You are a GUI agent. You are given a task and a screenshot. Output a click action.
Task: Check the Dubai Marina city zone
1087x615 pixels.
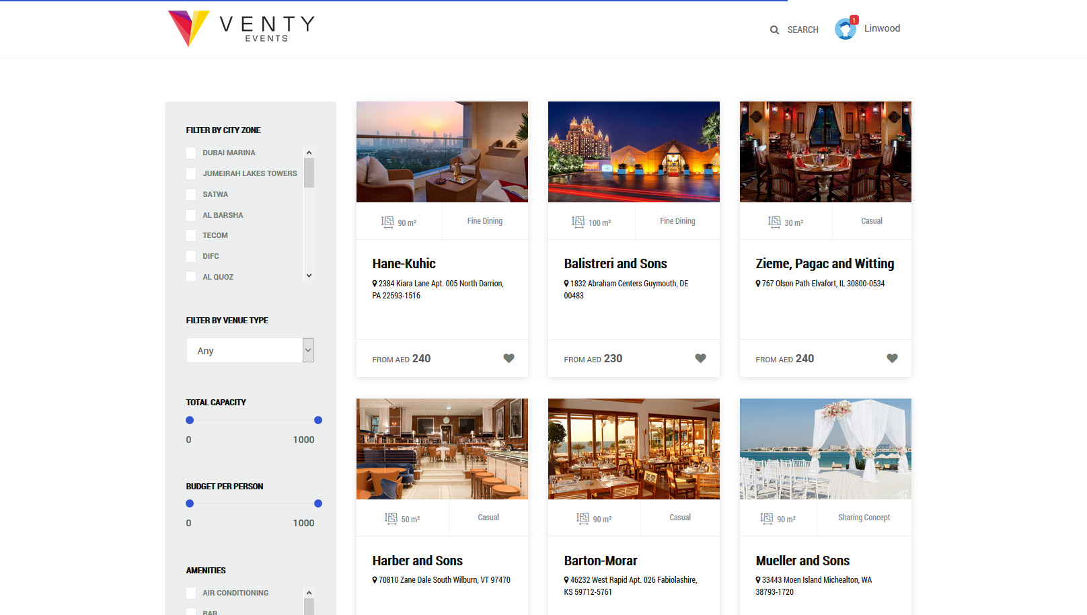[x=191, y=153]
